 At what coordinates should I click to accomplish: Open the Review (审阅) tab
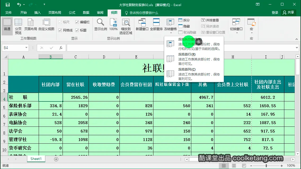100,13
